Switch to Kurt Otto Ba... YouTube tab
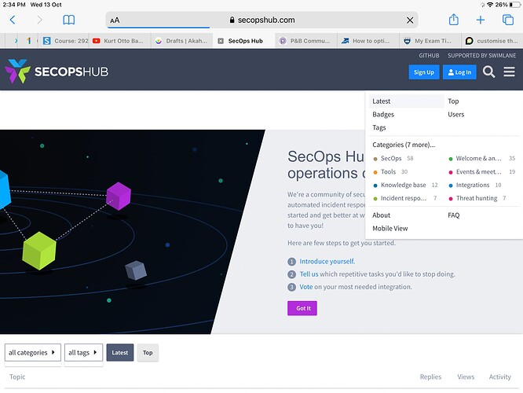Screen dimensions: 523x393 (x=118, y=41)
